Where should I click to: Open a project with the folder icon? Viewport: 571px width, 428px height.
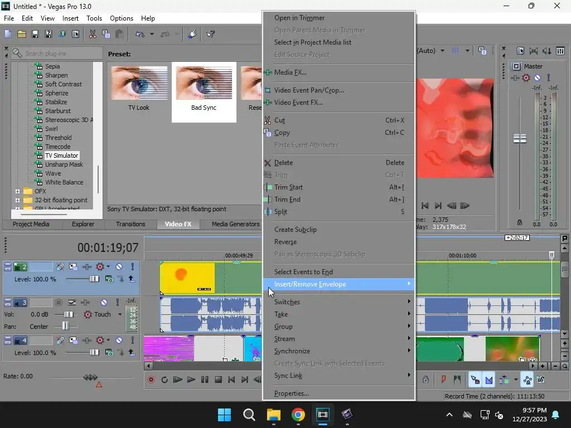(x=22, y=34)
